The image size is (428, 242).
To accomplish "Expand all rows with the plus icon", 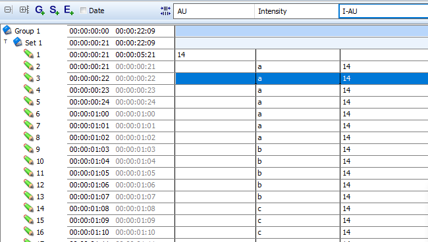I will coord(24,10).
